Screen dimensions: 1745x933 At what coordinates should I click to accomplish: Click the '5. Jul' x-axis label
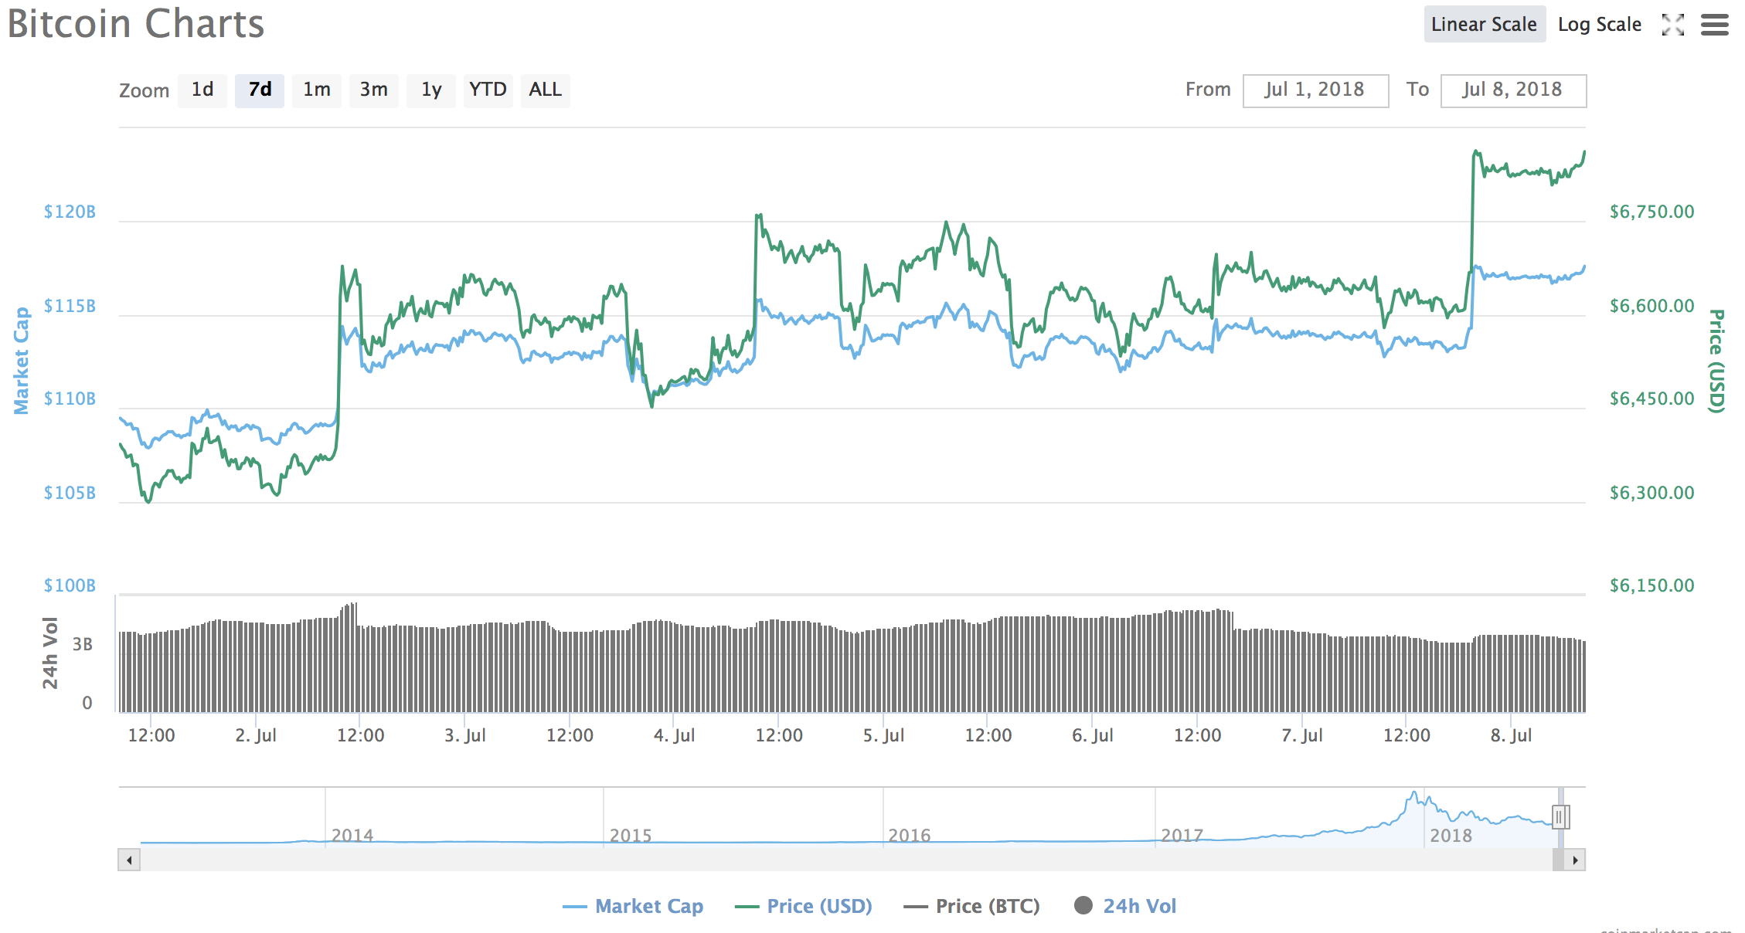coord(883,735)
